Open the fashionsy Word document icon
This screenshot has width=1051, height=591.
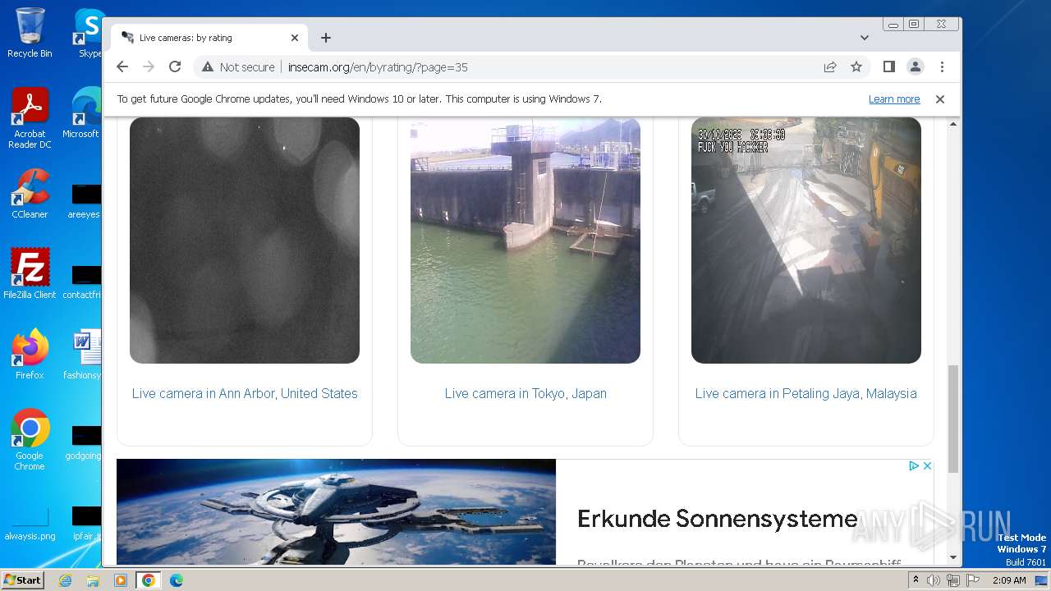pyautogui.click(x=84, y=354)
